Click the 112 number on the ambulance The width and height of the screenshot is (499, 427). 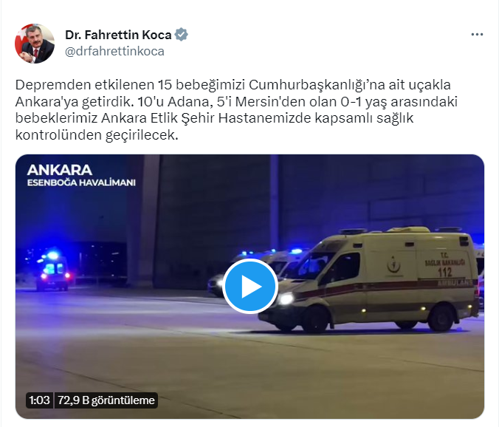coord(444,273)
